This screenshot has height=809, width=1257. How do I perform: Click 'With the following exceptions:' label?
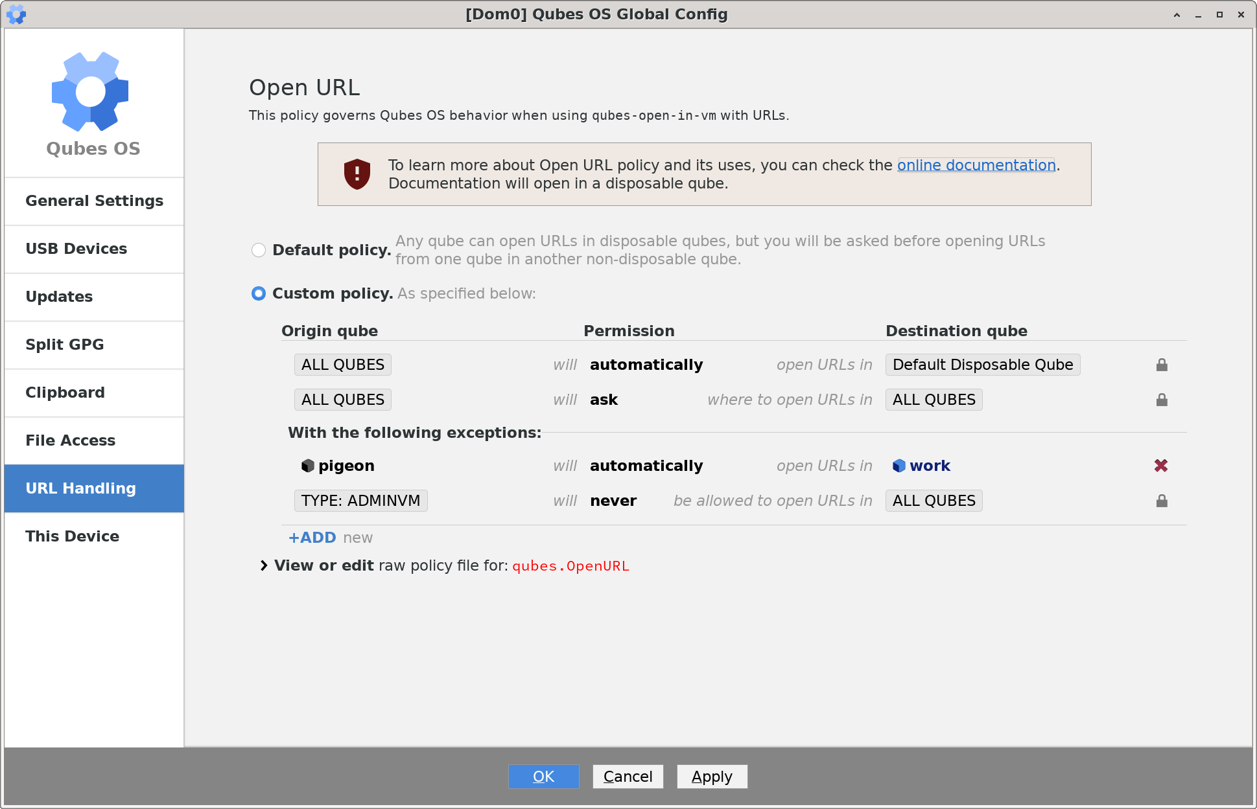414,433
